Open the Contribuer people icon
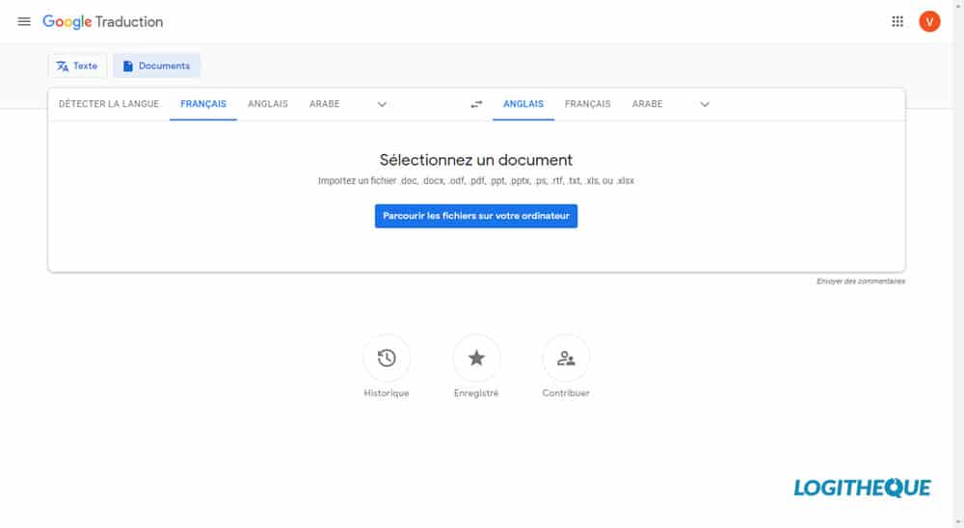 click(x=566, y=357)
